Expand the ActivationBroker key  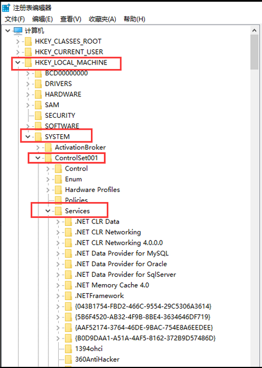click(38, 147)
